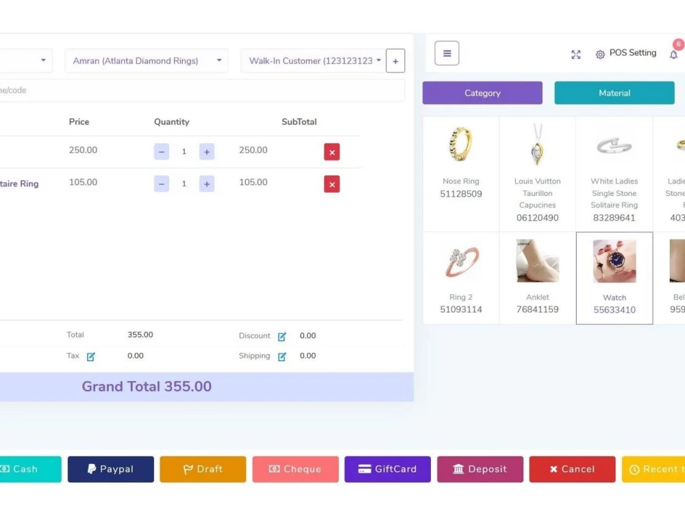The height and width of the screenshot is (514, 685).
Task: Expand the Walk-In Customer dropdown
Action: click(x=313, y=61)
